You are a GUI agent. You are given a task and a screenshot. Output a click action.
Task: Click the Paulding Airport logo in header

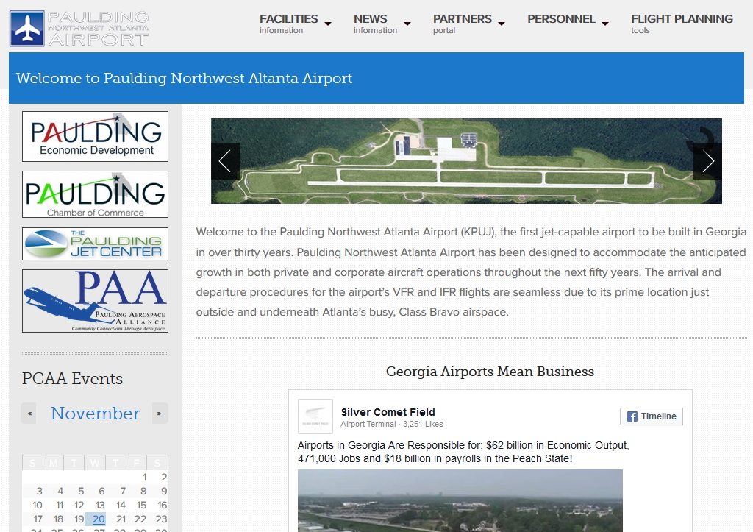coord(79,29)
